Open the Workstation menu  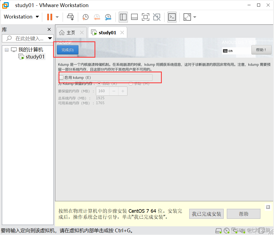pyautogui.click(x=21, y=17)
